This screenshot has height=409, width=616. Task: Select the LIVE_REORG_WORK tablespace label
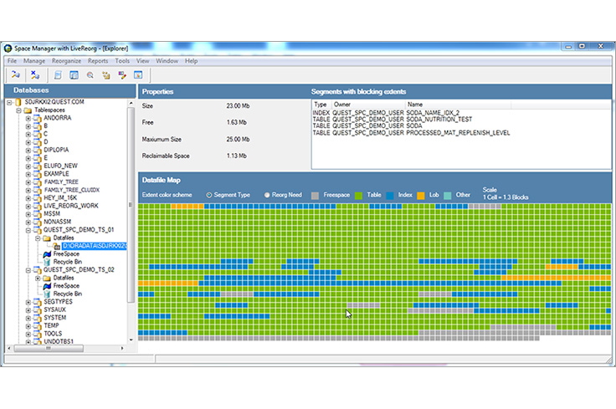(x=70, y=206)
